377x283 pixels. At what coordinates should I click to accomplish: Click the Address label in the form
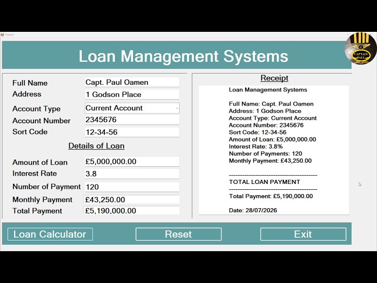pos(27,94)
